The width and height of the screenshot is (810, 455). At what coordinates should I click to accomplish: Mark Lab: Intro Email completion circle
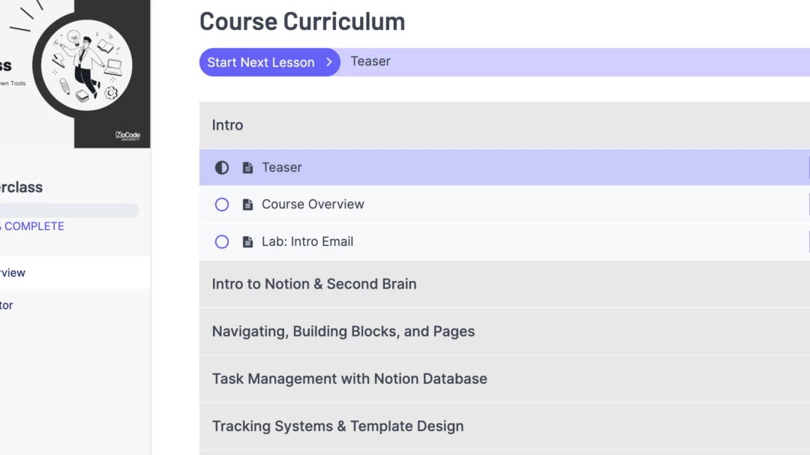pyautogui.click(x=222, y=242)
